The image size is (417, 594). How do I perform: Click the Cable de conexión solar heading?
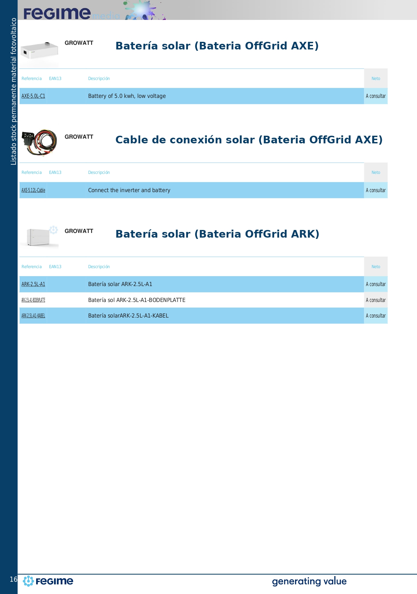[x=249, y=140]
